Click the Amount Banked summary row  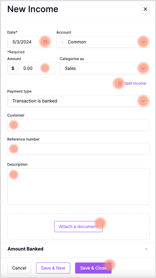point(77,249)
